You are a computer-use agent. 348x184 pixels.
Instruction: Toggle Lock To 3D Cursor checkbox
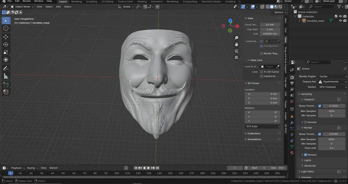coord(261,72)
